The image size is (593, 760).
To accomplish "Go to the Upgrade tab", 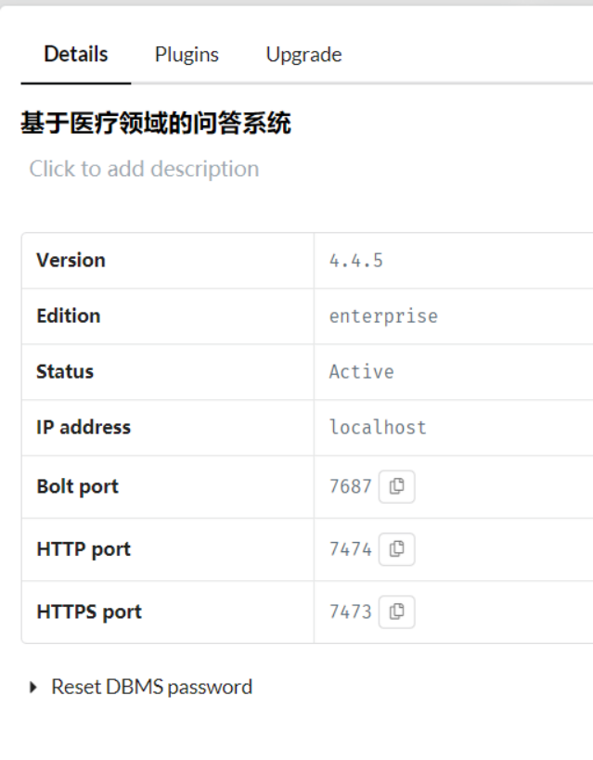I will pyautogui.click(x=303, y=55).
